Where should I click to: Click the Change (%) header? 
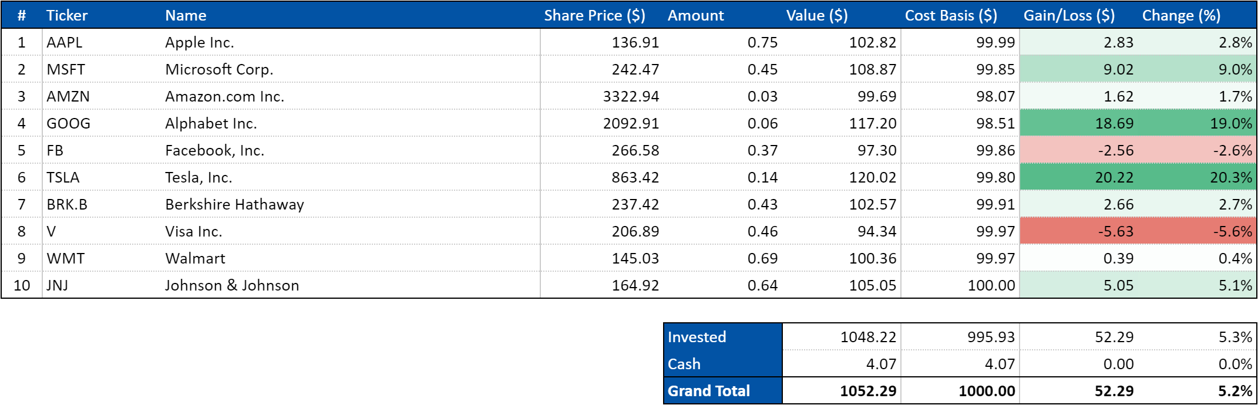1197,15
